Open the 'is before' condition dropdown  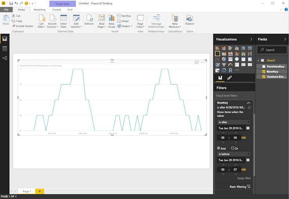point(234,154)
